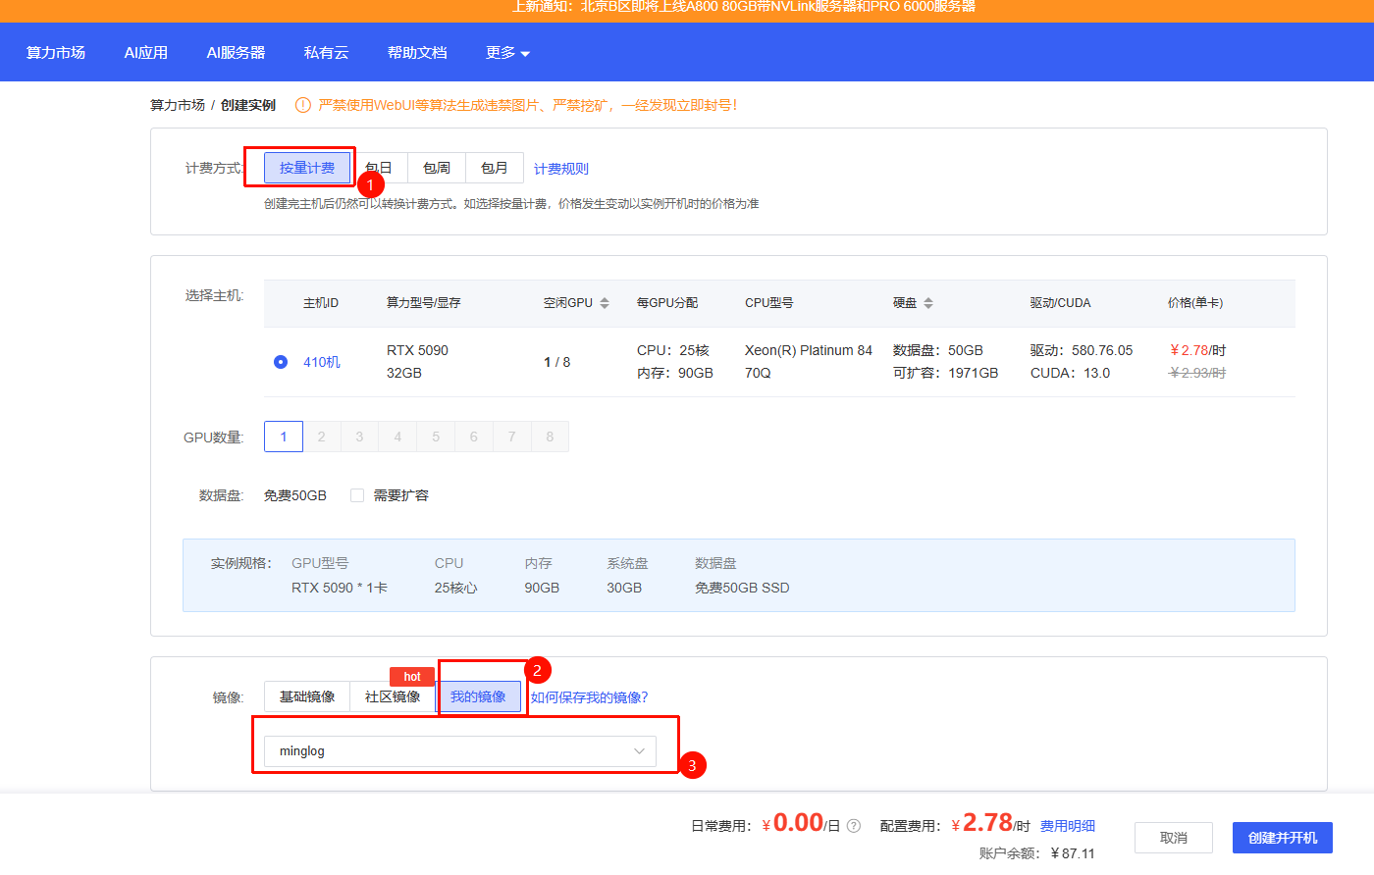Go to the AI服务器 nav item
The height and width of the screenshot is (875, 1374).
coord(236,53)
